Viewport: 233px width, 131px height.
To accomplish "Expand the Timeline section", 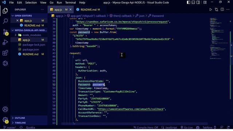I will point(29,123).
